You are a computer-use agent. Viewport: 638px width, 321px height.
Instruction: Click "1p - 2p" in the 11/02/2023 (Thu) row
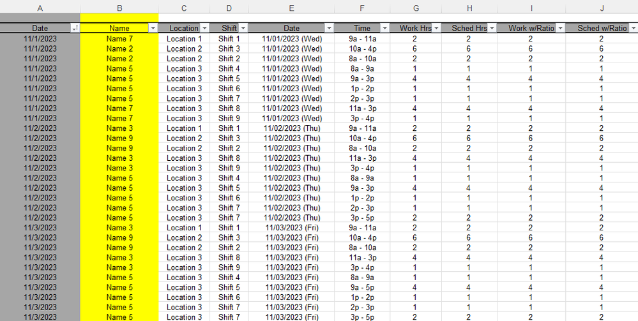(x=362, y=198)
